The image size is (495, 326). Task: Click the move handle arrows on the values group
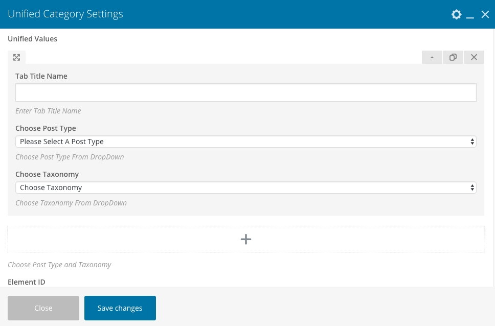(x=16, y=57)
